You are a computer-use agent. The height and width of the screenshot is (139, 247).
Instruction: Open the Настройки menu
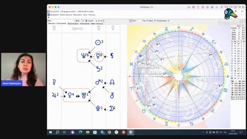(x=78, y=15)
